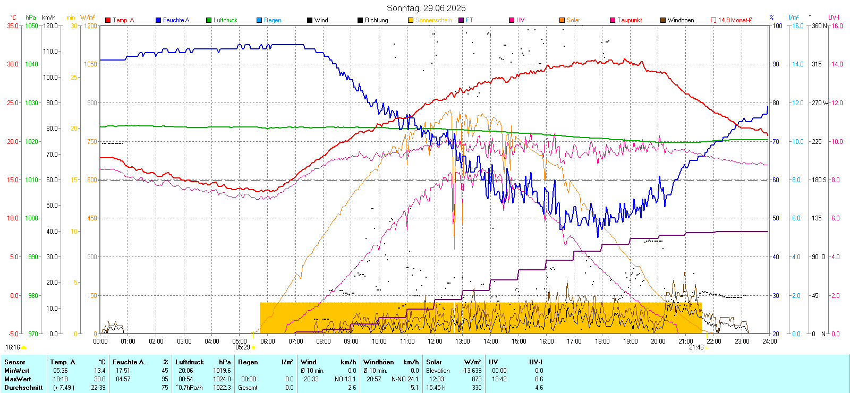
Task: Click the Luftdruck header in the summary table
Action: tap(190, 362)
